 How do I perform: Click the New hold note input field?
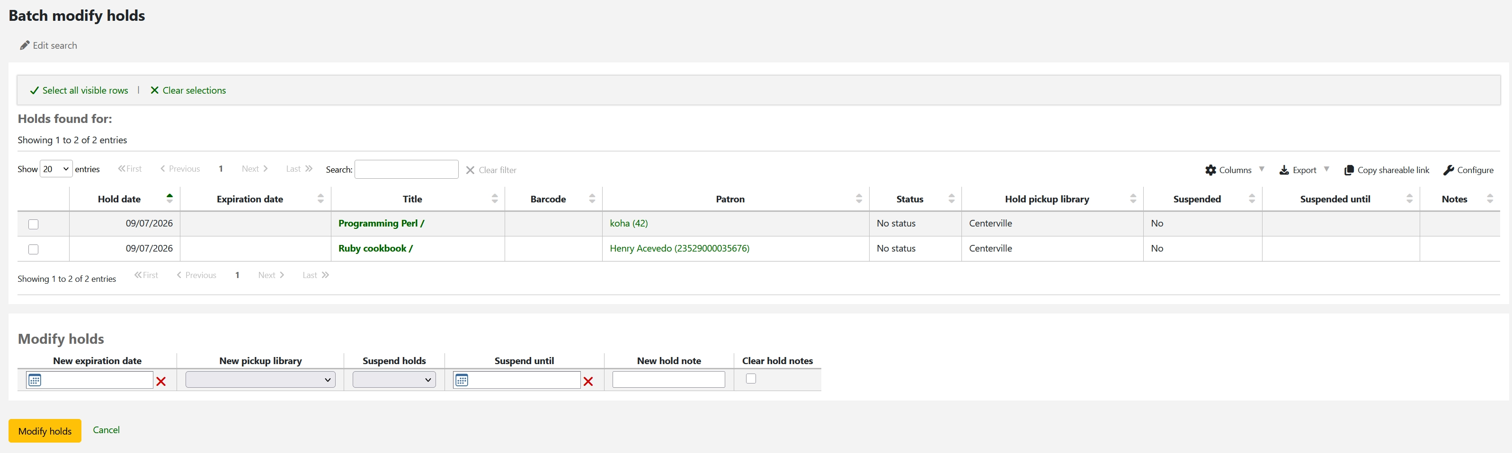pos(668,380)
